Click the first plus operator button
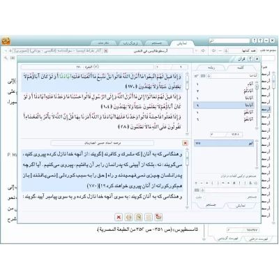The width and height of the screenshot is (279, 279). tap(228, 183)
